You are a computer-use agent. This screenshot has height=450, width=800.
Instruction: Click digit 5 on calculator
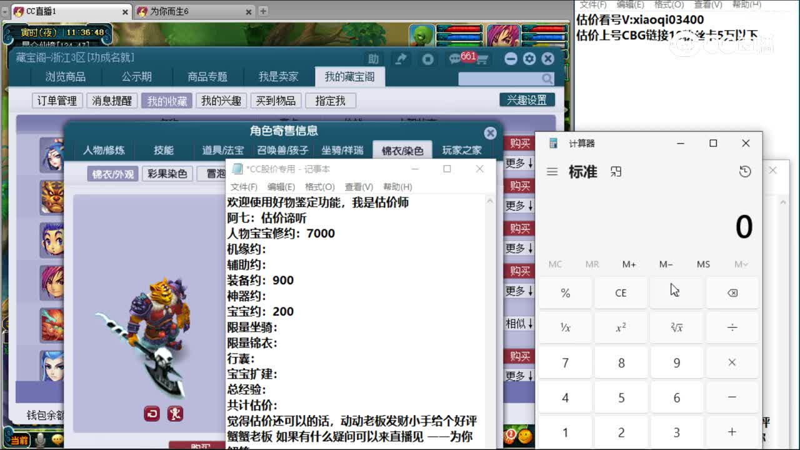(x=621, y=397)
